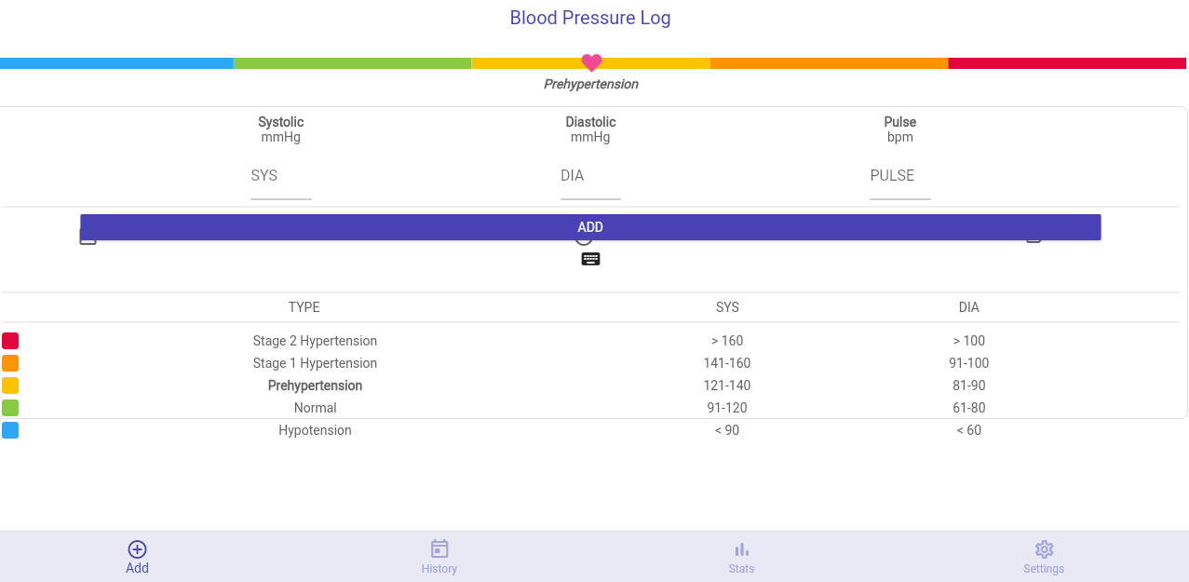The height and width of the screenshot is (582, 1189).
Task: Click the PULSE input field
Action: pyautogui.click(x=899, y=176)
